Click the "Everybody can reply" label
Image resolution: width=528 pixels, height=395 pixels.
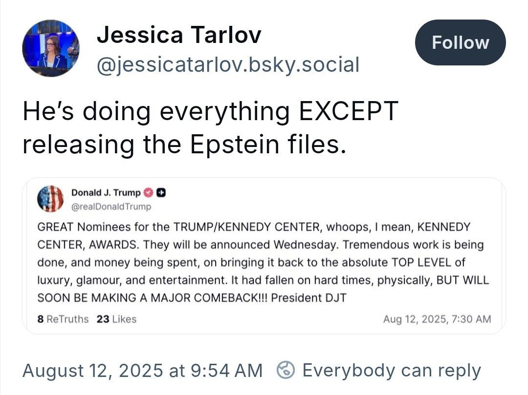tap(392, 371)
